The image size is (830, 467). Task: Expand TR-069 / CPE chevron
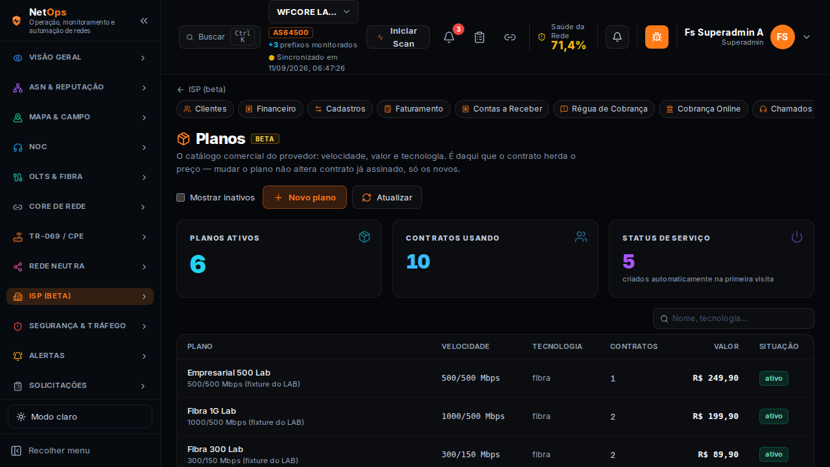pos(143,237)
